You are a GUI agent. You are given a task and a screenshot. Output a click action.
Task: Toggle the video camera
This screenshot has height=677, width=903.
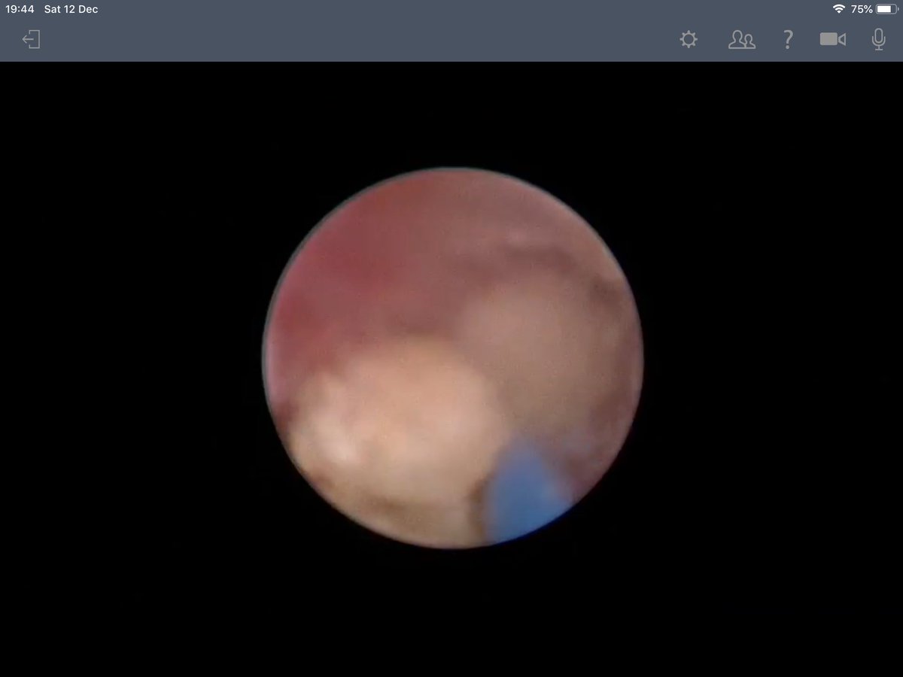(832, 40)
